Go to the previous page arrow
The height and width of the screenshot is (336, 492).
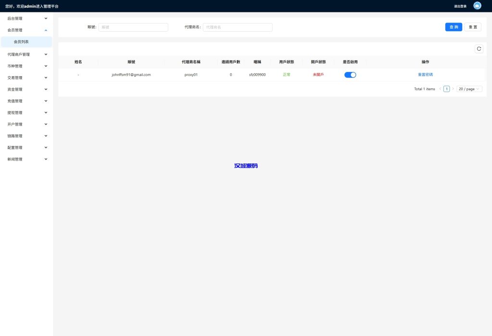click(440, 89)
